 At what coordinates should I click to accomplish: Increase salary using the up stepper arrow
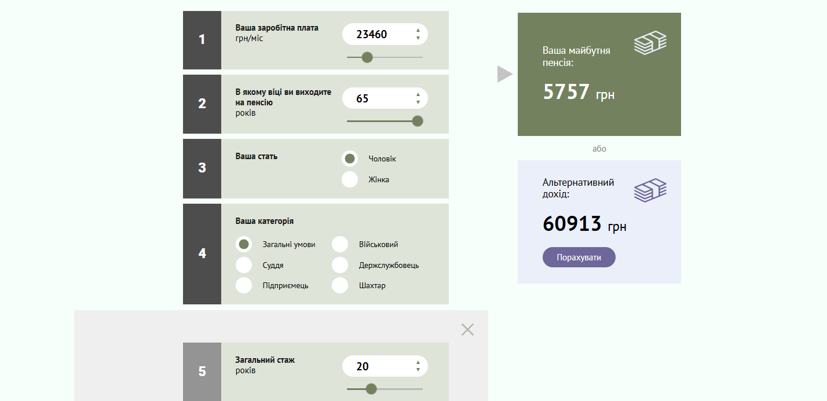pyautogui.click(x=418, y=31)
